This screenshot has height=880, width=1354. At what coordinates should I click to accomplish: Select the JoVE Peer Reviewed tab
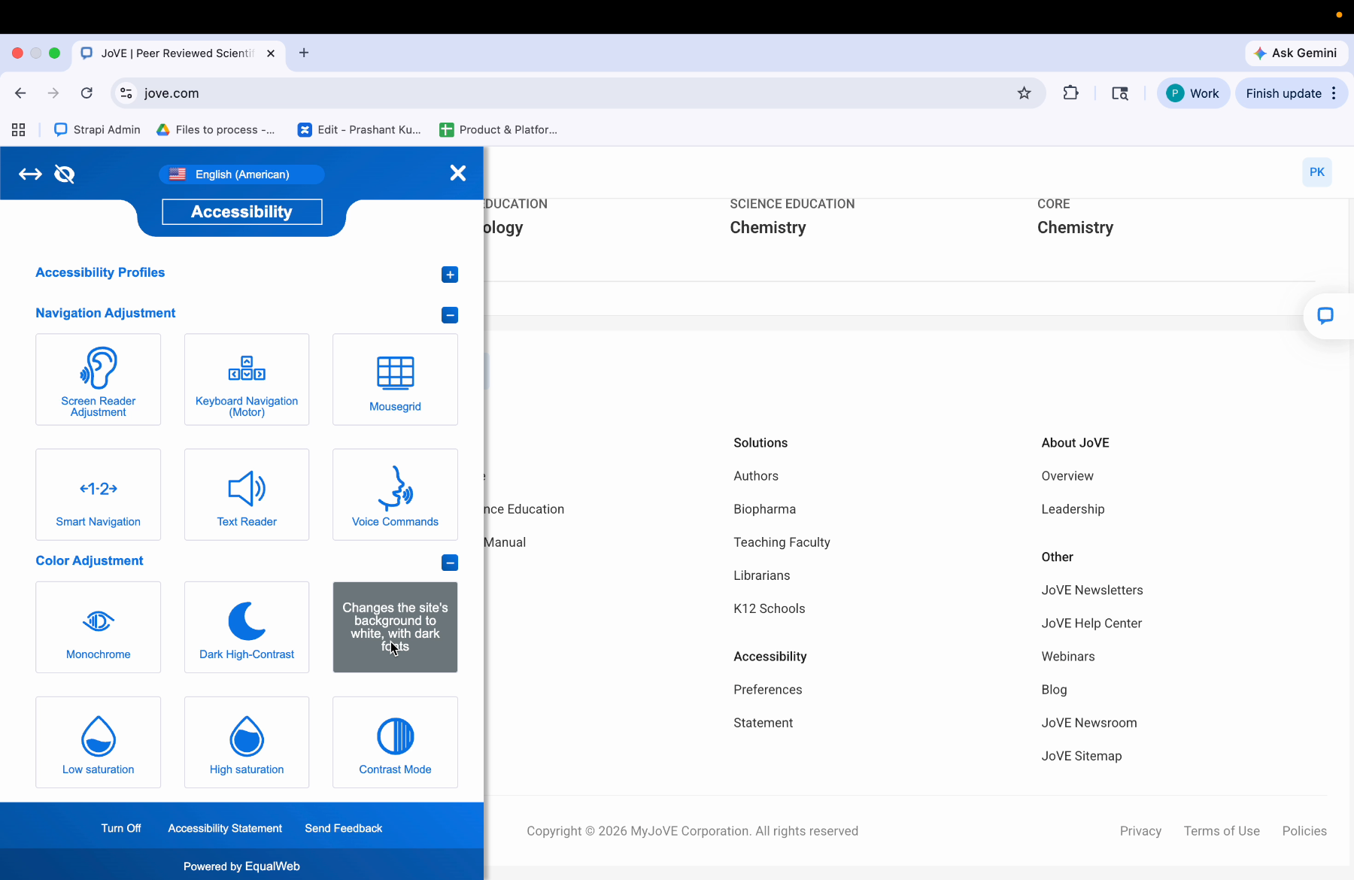(179, 53)
